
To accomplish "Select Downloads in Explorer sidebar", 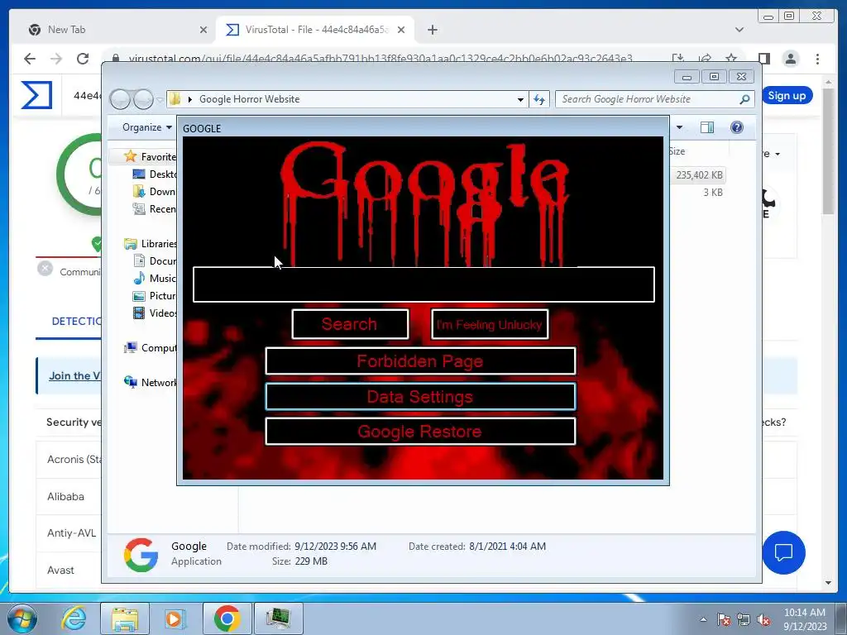I will tap(154, 192).
